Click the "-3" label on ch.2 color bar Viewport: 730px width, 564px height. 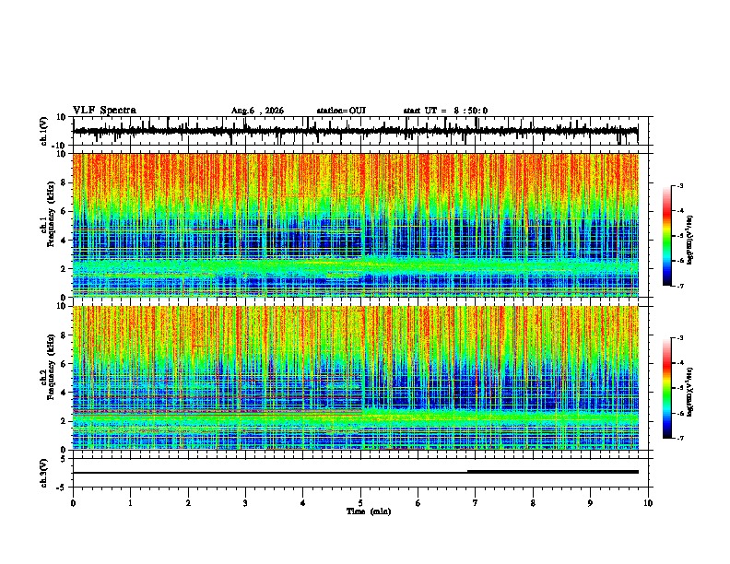point(680,338)
